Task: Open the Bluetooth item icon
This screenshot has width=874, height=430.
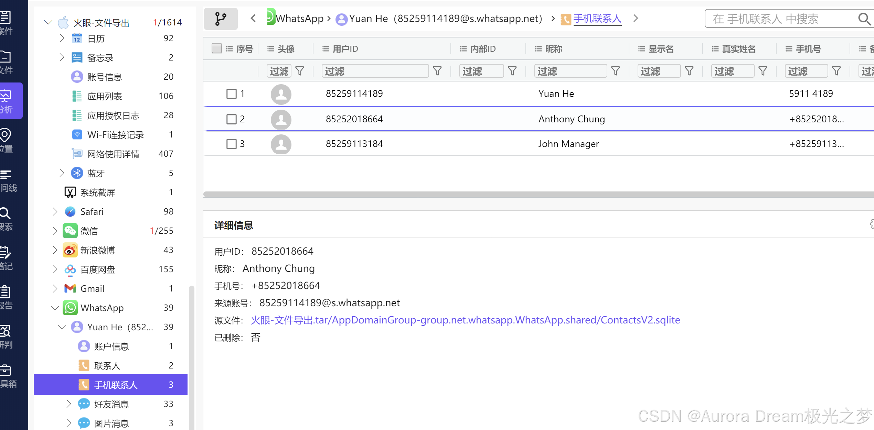Action: pos(77,173)
